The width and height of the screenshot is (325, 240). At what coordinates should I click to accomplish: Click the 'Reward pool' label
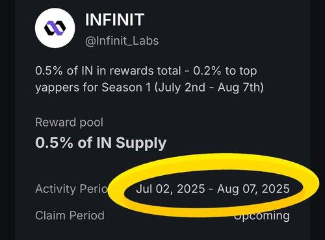click(69, 123)
